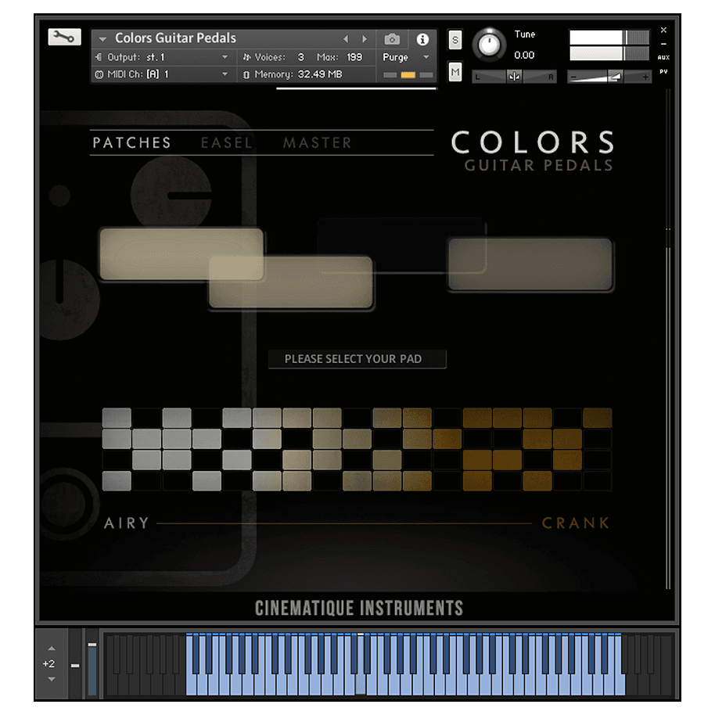Click the AIRY label

click(x=127, y=523)
